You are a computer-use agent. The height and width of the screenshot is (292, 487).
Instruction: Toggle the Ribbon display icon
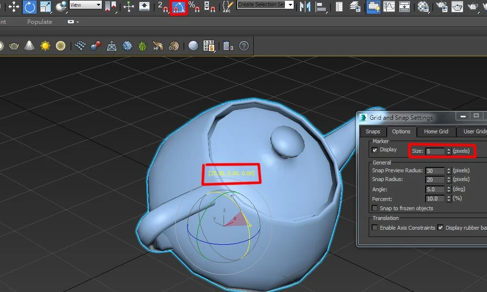tap(374, 6)
